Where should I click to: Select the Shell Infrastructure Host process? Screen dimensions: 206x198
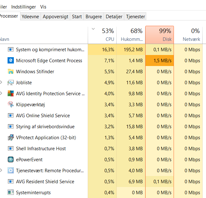click(41, 149)
